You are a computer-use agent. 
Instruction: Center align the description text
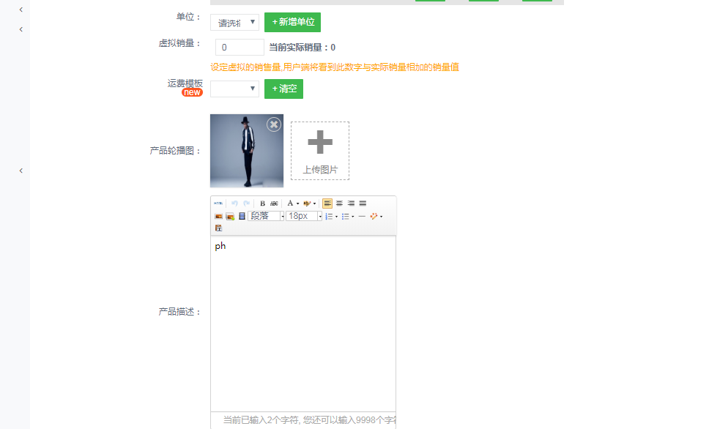339,204
